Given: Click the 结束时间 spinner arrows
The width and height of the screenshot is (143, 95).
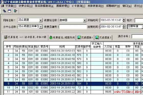Looking at the screenshot, I should pos(124,27).
